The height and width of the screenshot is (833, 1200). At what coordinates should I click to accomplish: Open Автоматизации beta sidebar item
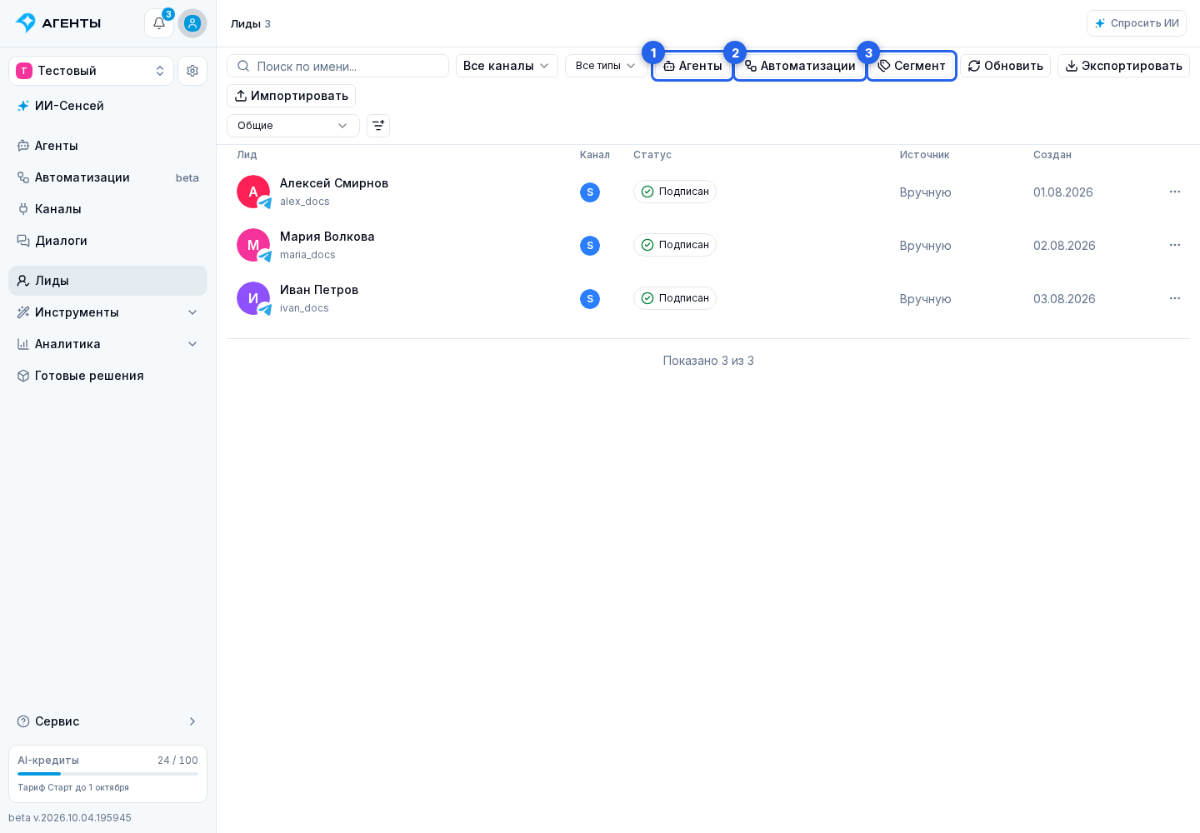[x=108, y=177]
